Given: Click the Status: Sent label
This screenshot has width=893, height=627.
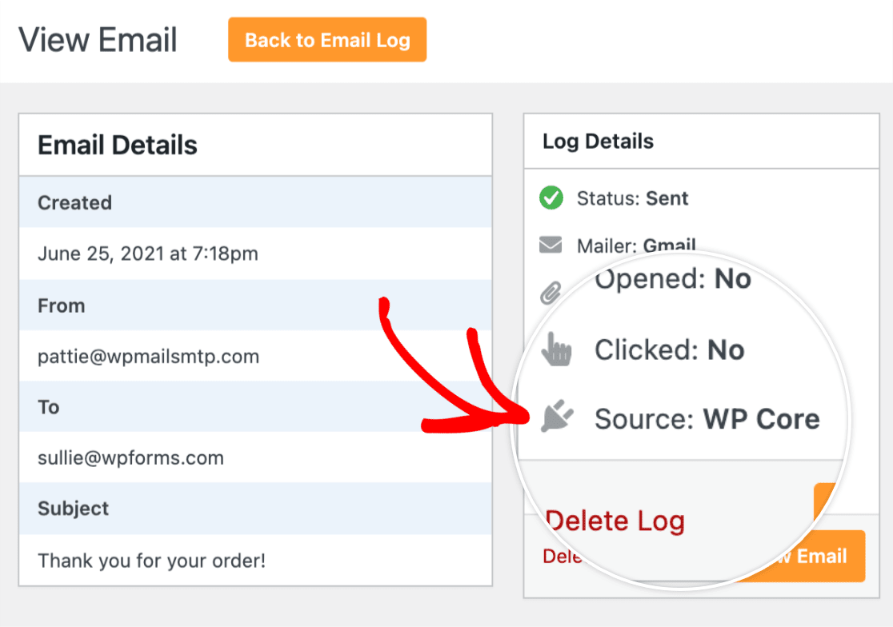Looking at the screenshot, I should [632, 198].
